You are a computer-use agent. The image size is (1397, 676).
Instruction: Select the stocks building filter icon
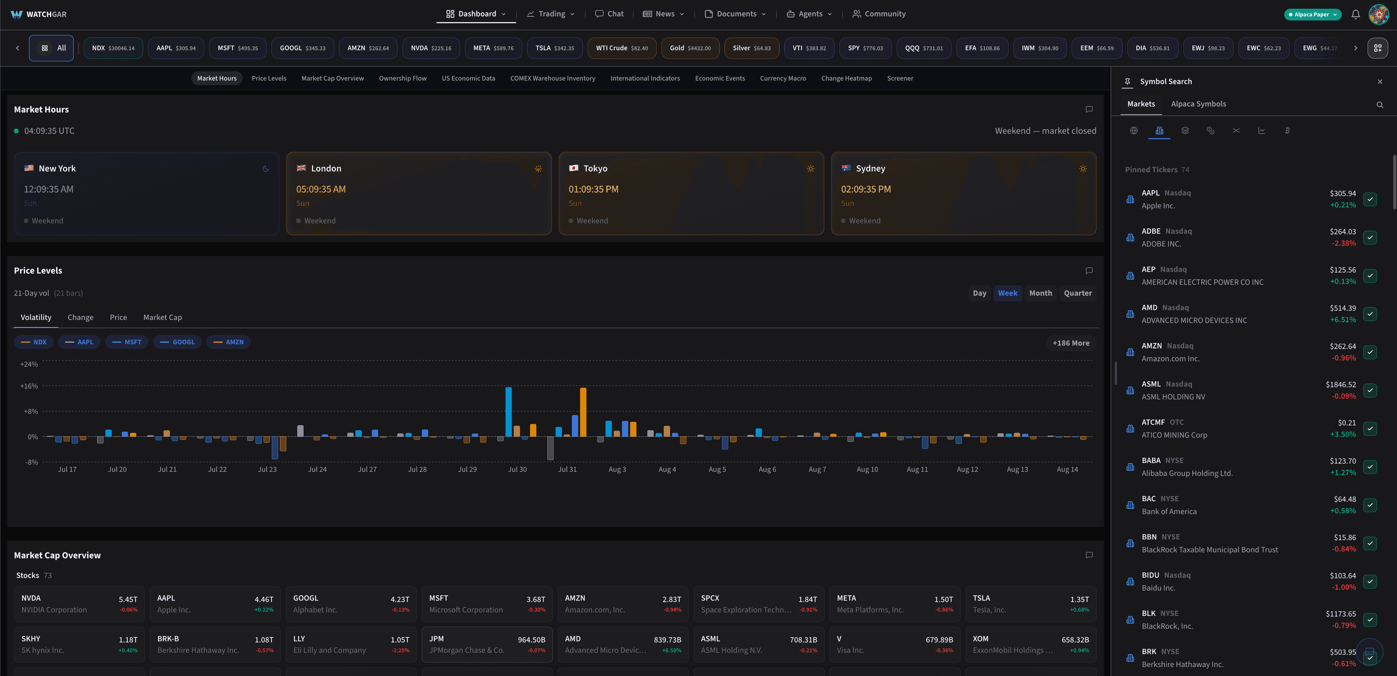[x=1159, y=131]
